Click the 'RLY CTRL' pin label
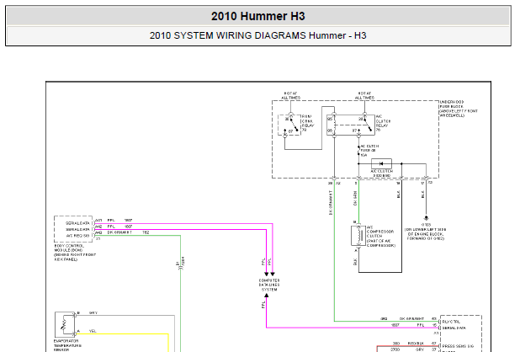The width and height of the screenshot is (520, 352). (451, 322)
